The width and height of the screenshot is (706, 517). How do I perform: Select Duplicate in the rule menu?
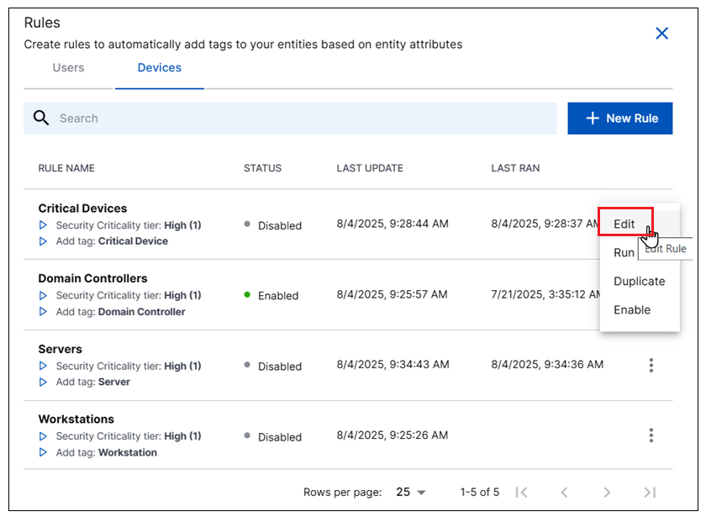coord(639,282)
